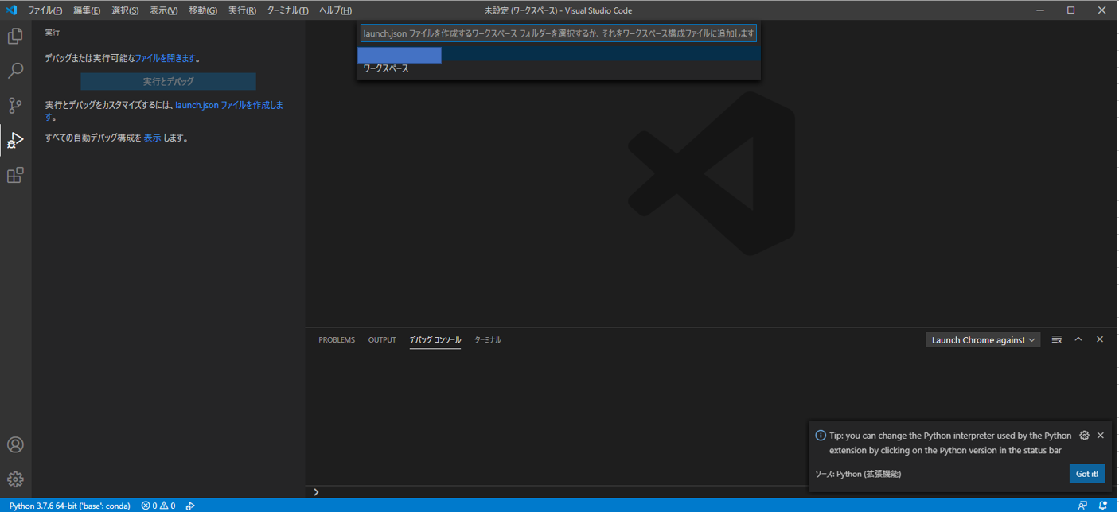Focus the launch.json folder picker input

[559, 33]
